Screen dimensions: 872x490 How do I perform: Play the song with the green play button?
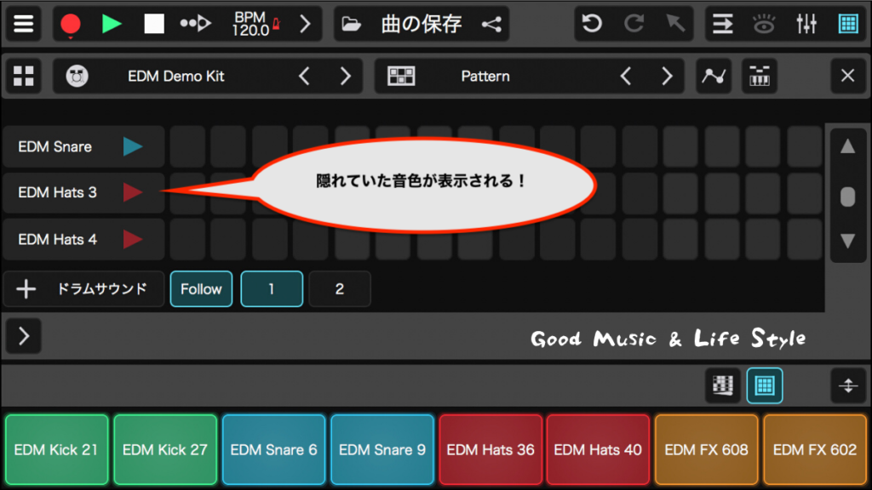point(112,24)
